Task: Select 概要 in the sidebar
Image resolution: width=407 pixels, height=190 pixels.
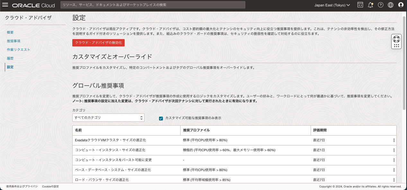Action: pos(10,32)
